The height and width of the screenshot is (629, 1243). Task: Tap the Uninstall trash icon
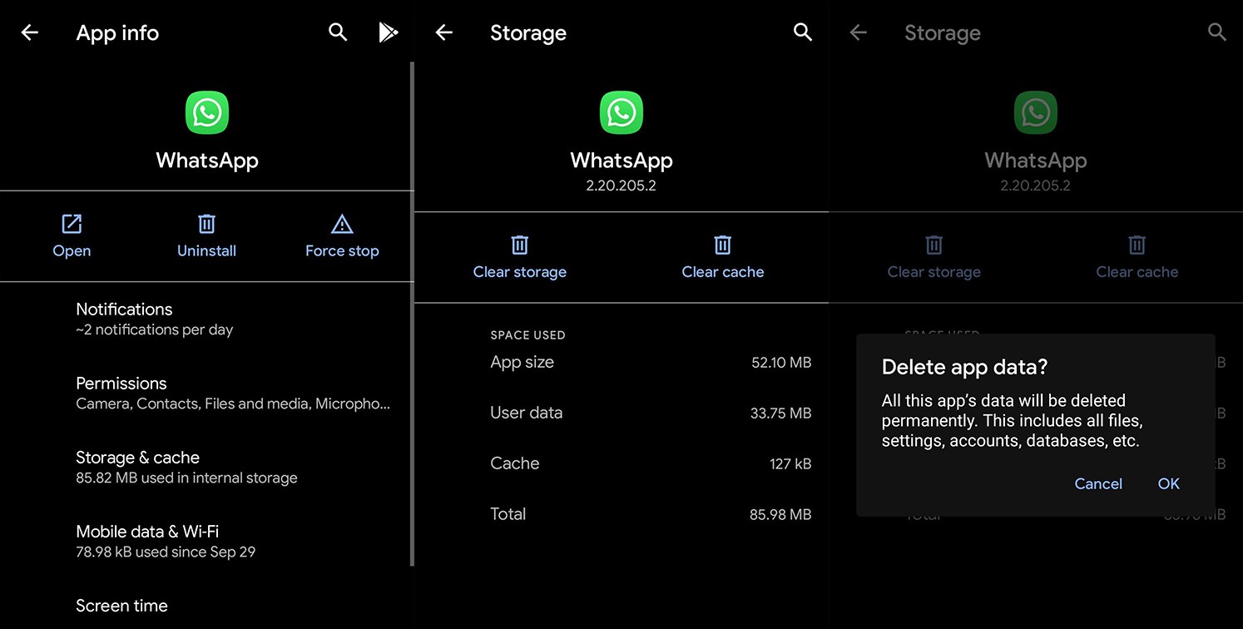(x=206, y=224)
